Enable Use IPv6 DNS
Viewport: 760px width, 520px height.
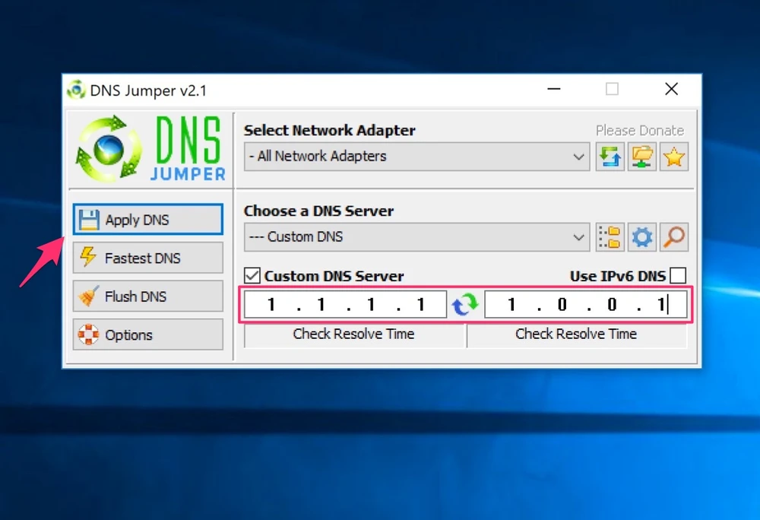tap(677, 275)
